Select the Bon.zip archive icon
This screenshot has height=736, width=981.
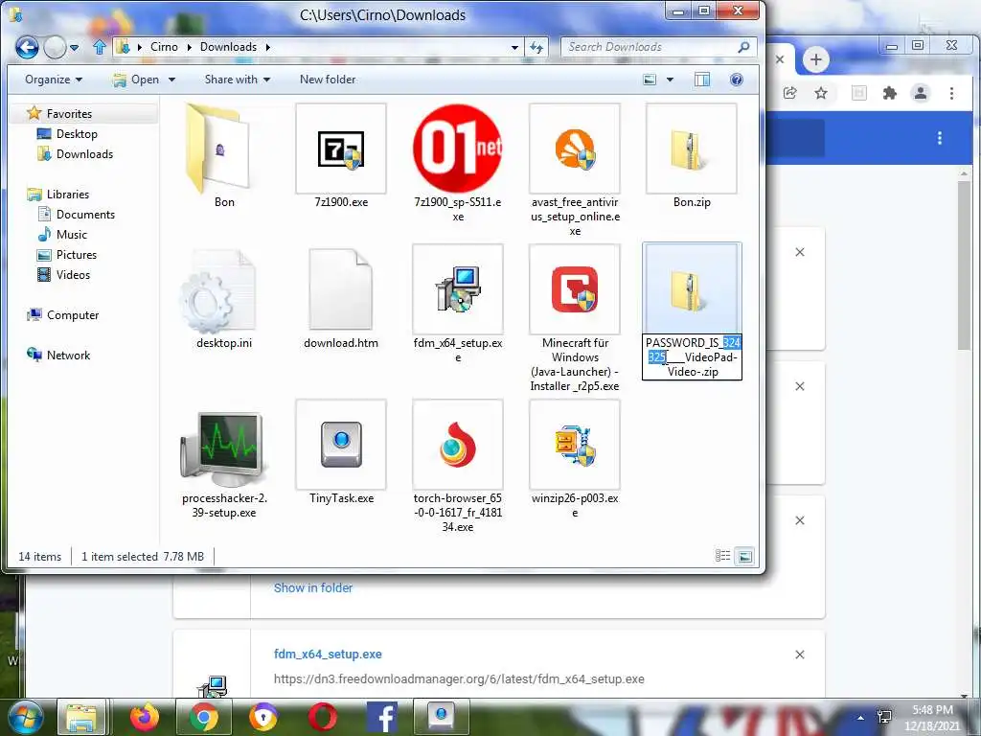click(692, 149)
